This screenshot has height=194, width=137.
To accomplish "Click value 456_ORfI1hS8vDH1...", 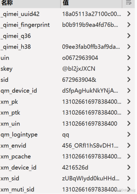I will [x=90, y=146].
